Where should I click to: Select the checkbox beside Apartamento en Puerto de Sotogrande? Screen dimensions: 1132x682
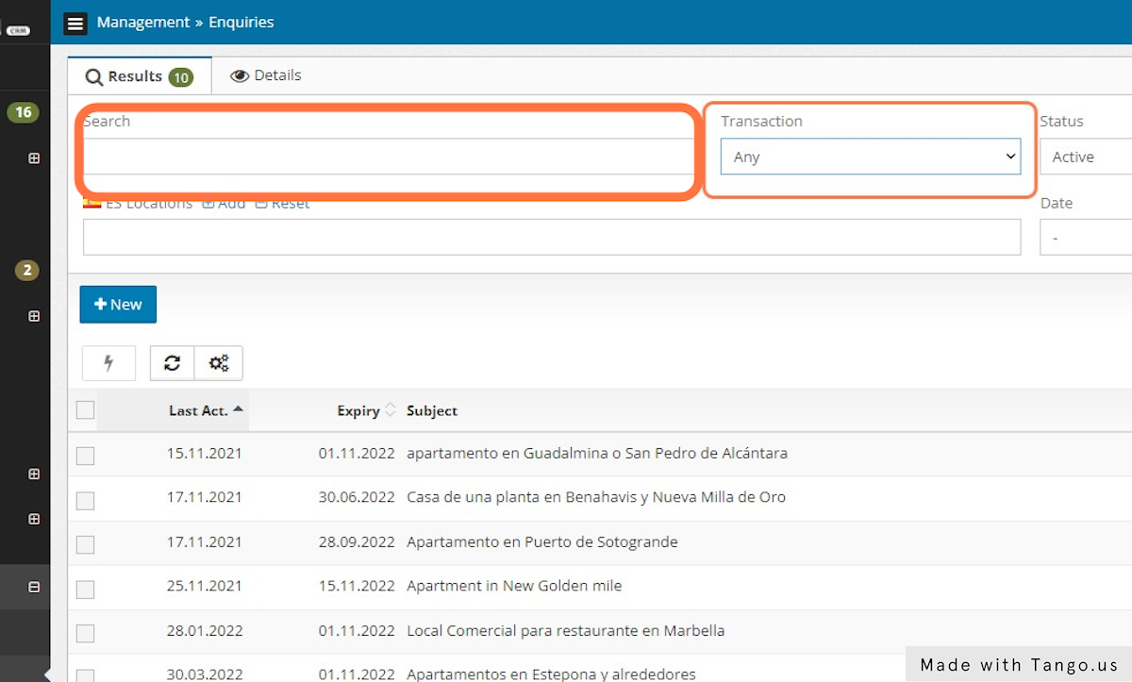[85, 542]
